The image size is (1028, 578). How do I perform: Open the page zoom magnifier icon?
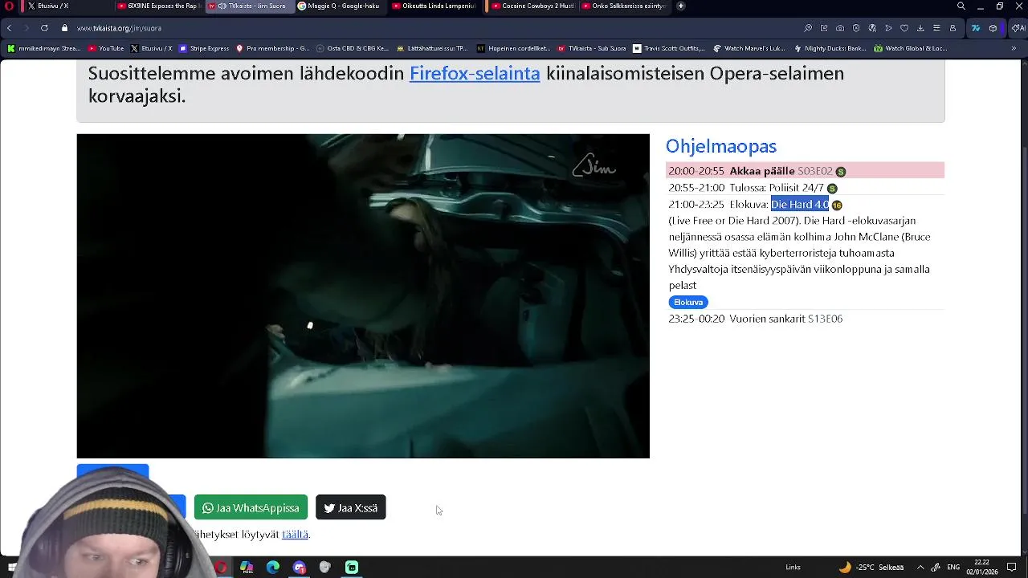(x=808, y=28)
